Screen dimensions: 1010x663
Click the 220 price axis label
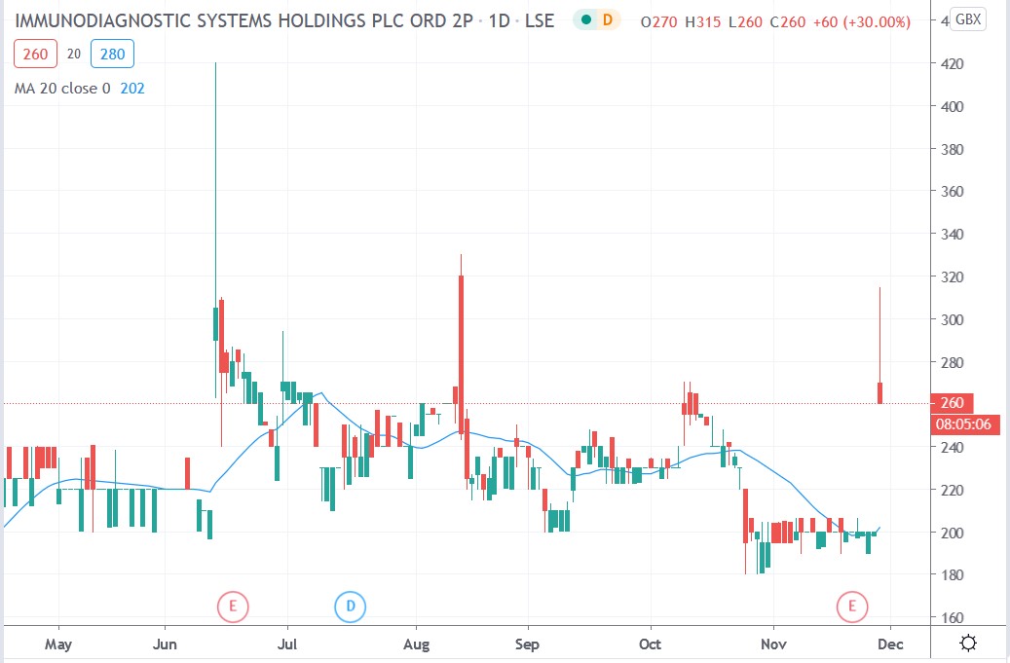952,490
